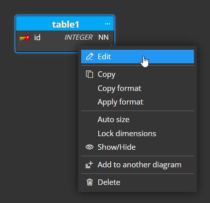Click the NN not-null marker

point(103,37)
